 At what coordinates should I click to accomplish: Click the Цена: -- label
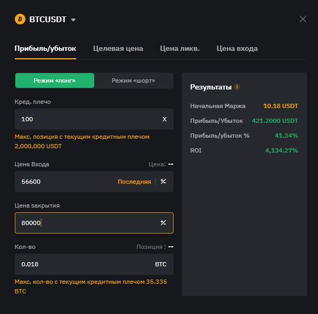pos(161,164)
